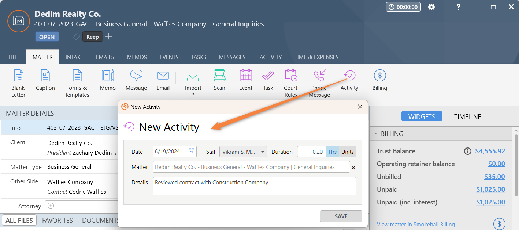Image resolution: width=519 pixels, height=230 pixels.
Task: Open Court Rules
Action: coord(291,84)
